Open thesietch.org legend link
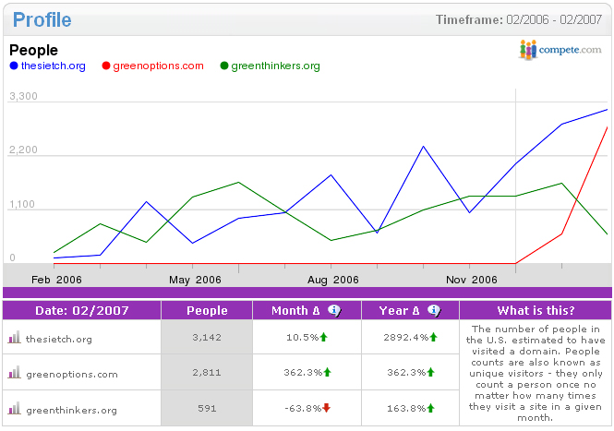The image size is (614, 431). (54, 66)
